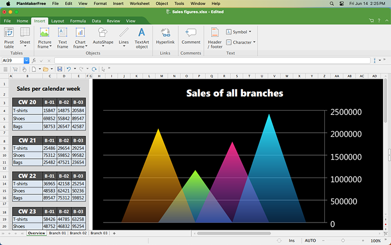Insert a Pivot table

[9, 38]
